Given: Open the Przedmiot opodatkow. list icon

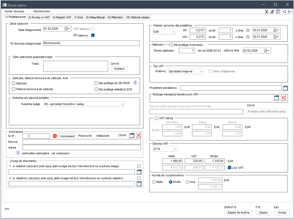Looking at the screenshot, I should [x=285, y=88].
